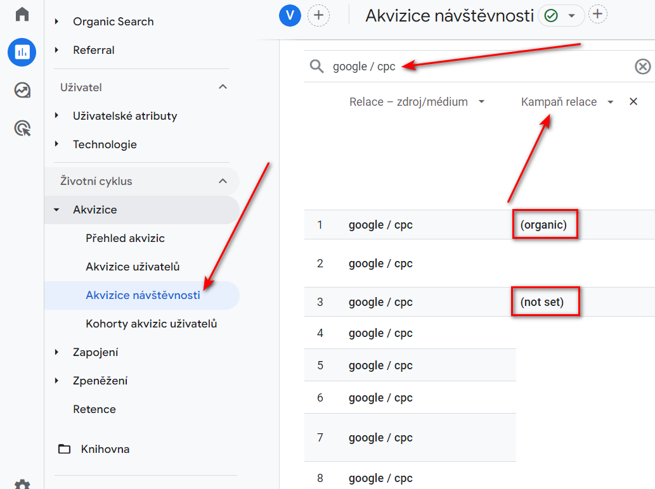Click the plus icon after report title
This screenshot has width=655, height=489.
point(597,14)
